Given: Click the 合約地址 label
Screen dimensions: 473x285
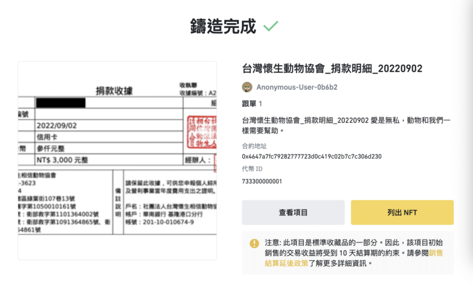Looking at the screenshot, I should coord(254,146).
